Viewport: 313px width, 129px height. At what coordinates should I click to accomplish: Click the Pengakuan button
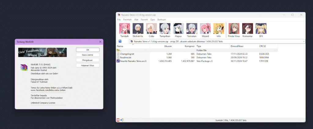click(88, 60)
